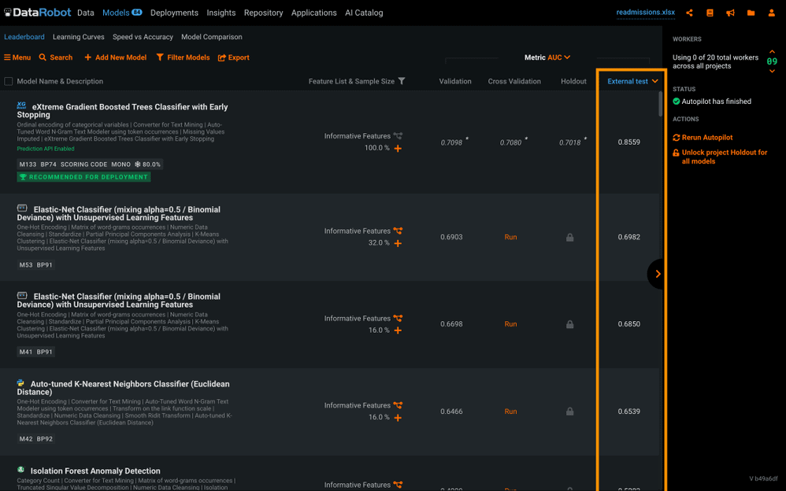Click the MONO tag on the XGBoost model

point(120,164)
